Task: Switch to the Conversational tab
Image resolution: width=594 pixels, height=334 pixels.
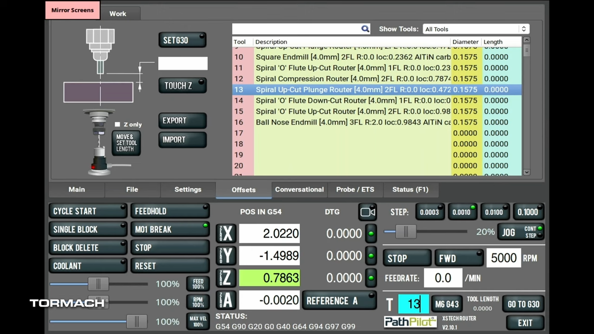Action: point(299,189)
